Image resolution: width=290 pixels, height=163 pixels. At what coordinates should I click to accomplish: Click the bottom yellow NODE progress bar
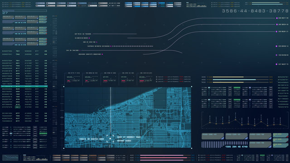coord(241,82)
